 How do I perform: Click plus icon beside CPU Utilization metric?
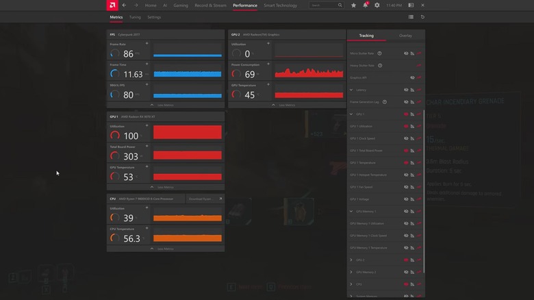[147, 208]
